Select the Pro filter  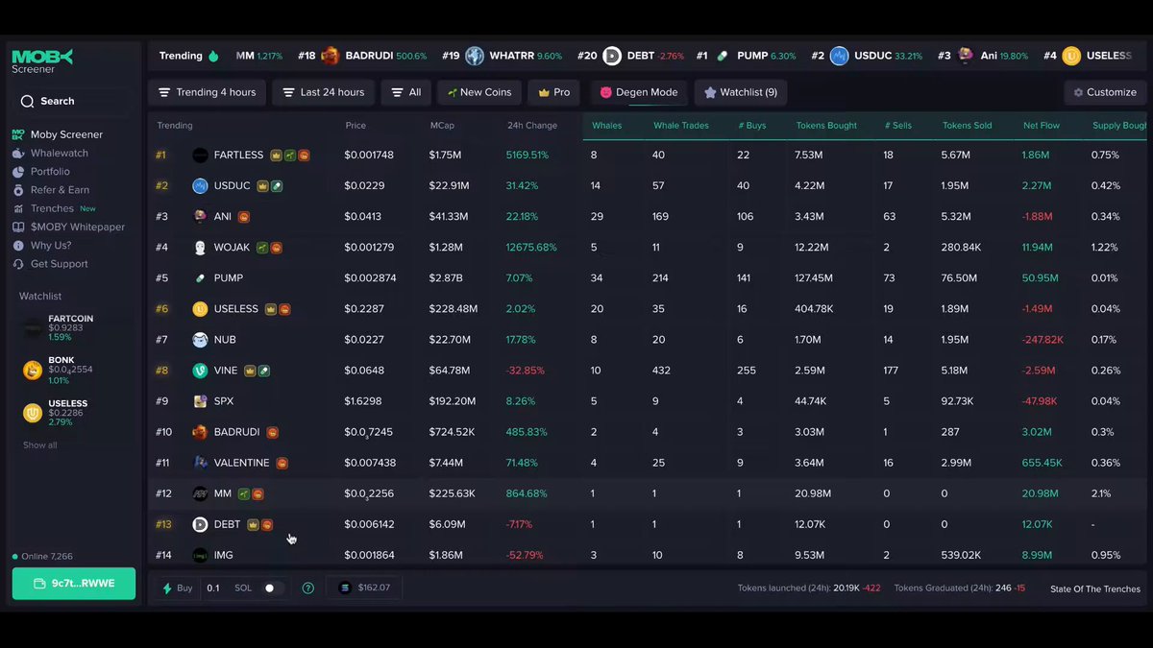[554, 92]
